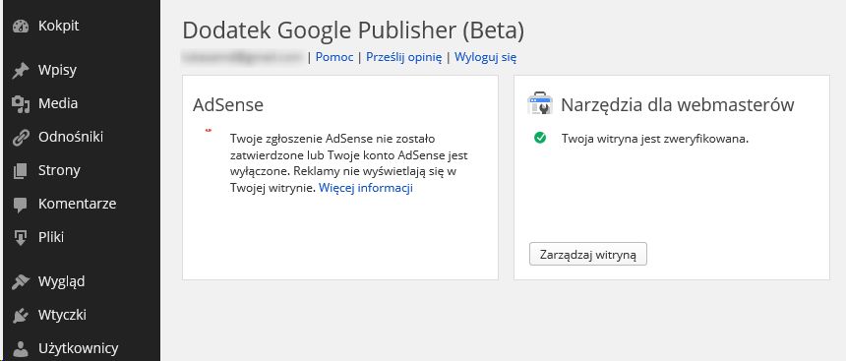
Task: Click the Wyloguj się link
Action: tap(486, 57)
